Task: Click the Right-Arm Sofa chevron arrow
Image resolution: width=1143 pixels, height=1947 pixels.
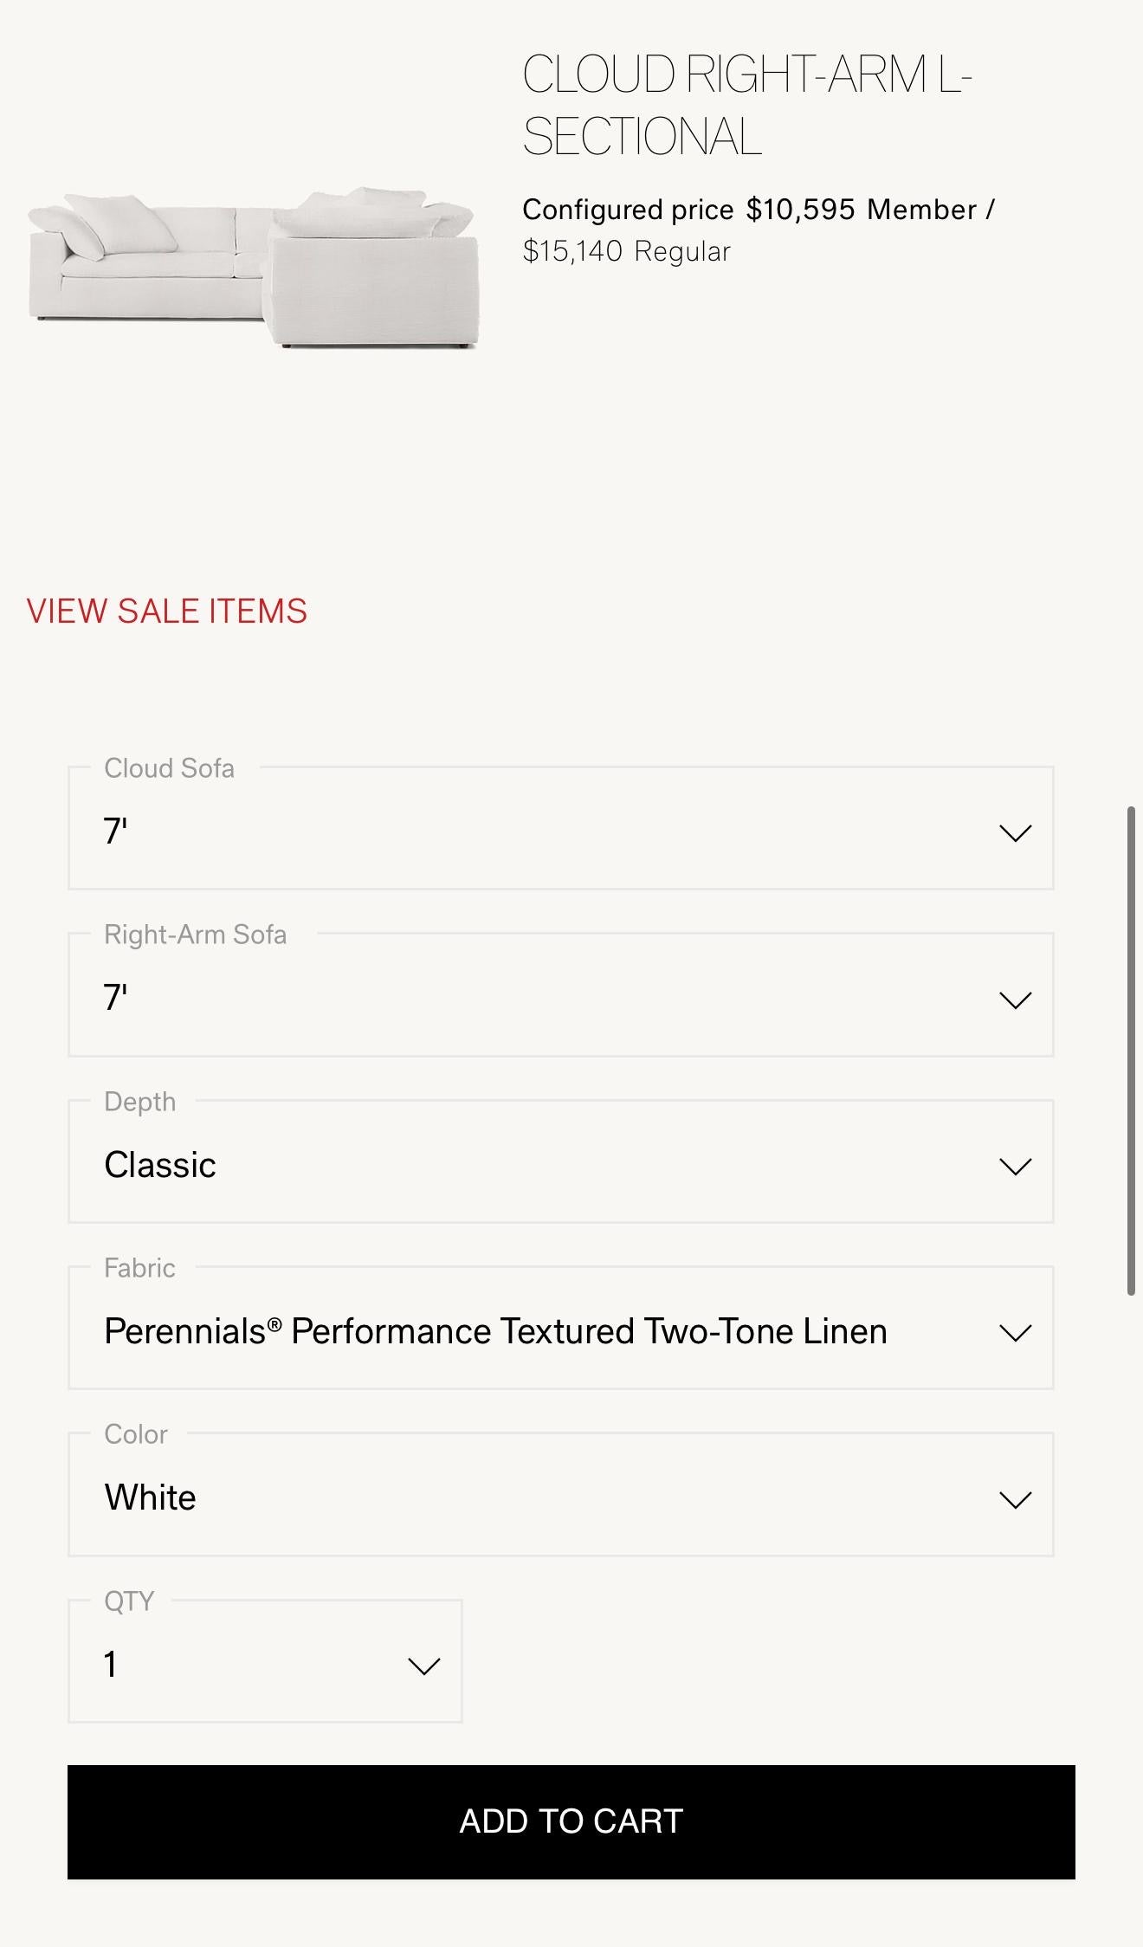Action: [1015, 999]
